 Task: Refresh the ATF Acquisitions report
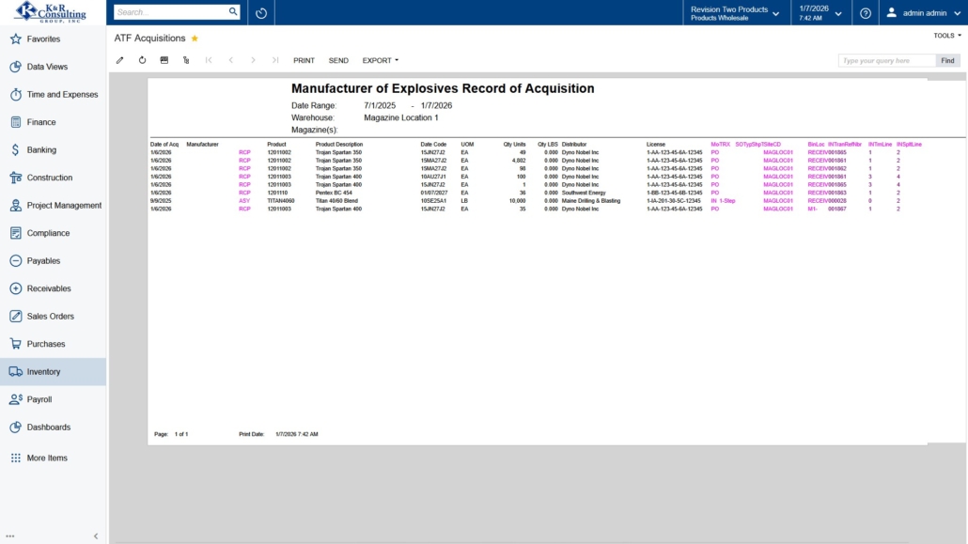(x=142, y=60)
